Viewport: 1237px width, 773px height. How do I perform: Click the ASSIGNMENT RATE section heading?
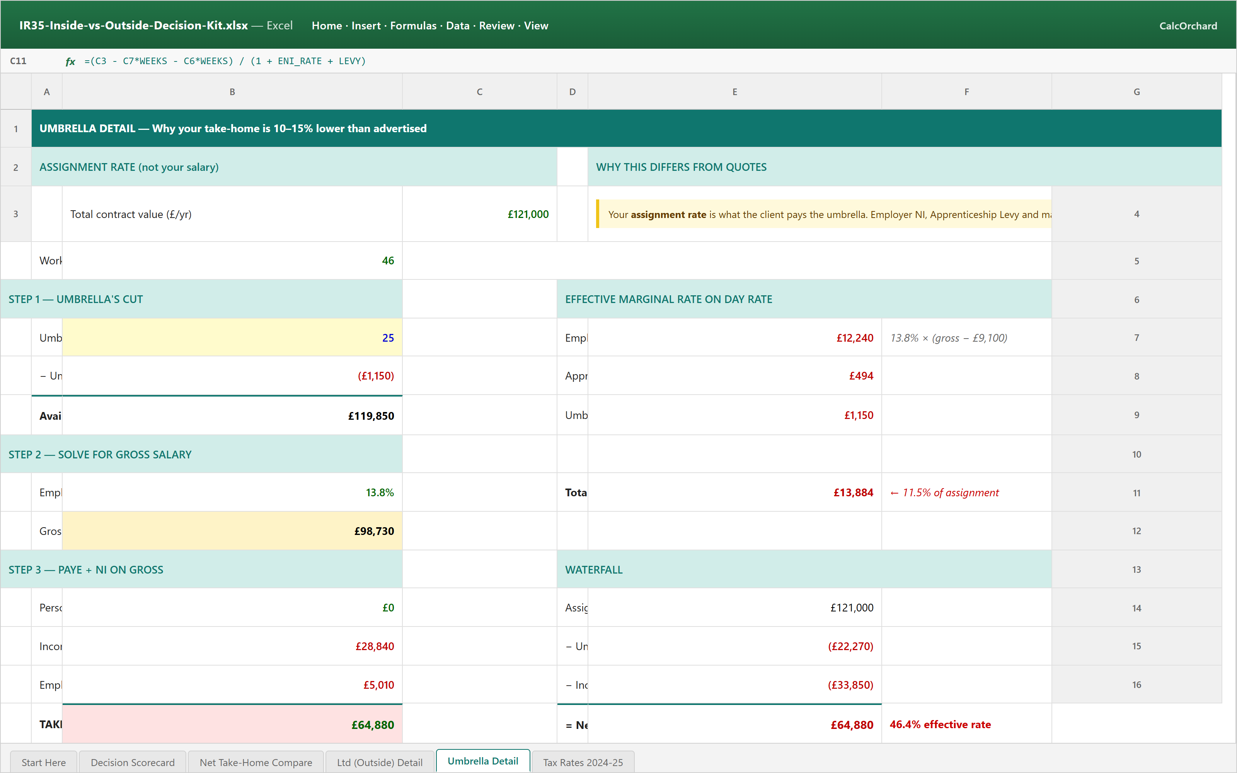[x=294, y=167]
